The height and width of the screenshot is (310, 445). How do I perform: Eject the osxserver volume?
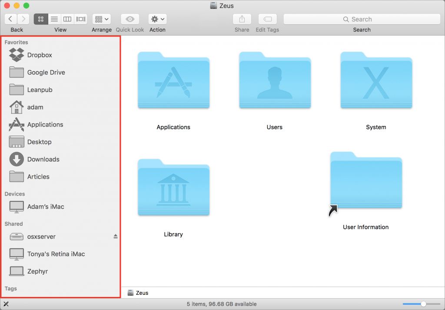click(116, 236)
